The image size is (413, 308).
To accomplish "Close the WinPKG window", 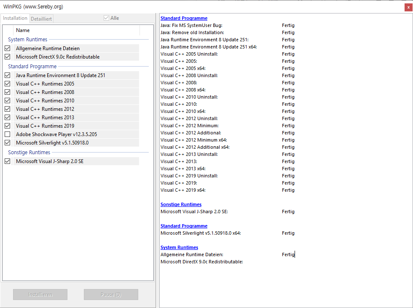I will pyautogui.click(x=408, y=7).
